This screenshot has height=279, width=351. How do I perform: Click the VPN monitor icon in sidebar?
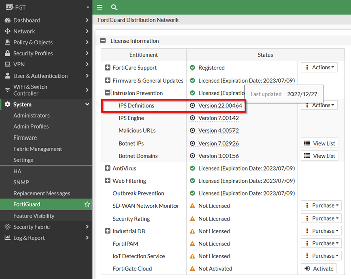pos(8,64)
